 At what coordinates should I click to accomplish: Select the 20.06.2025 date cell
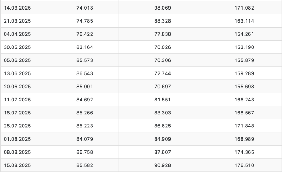[26, 87]
